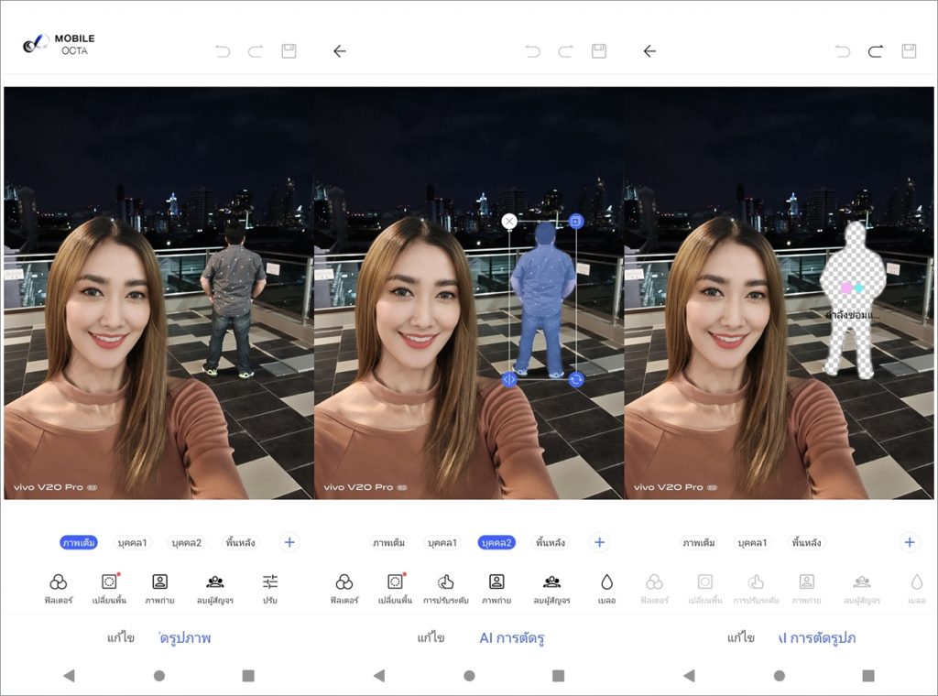This screenshot has width=938, height=696.
Task: Open the AI การตัดรูป tab in middle screen
Action: [x=512, y=638]
